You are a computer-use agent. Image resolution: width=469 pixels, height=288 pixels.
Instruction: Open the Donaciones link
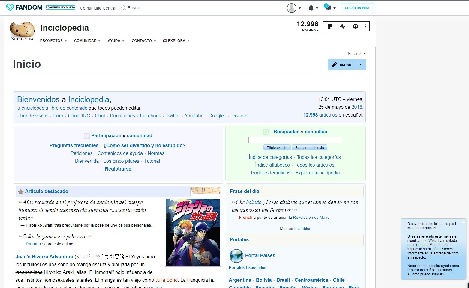(122, 116)
